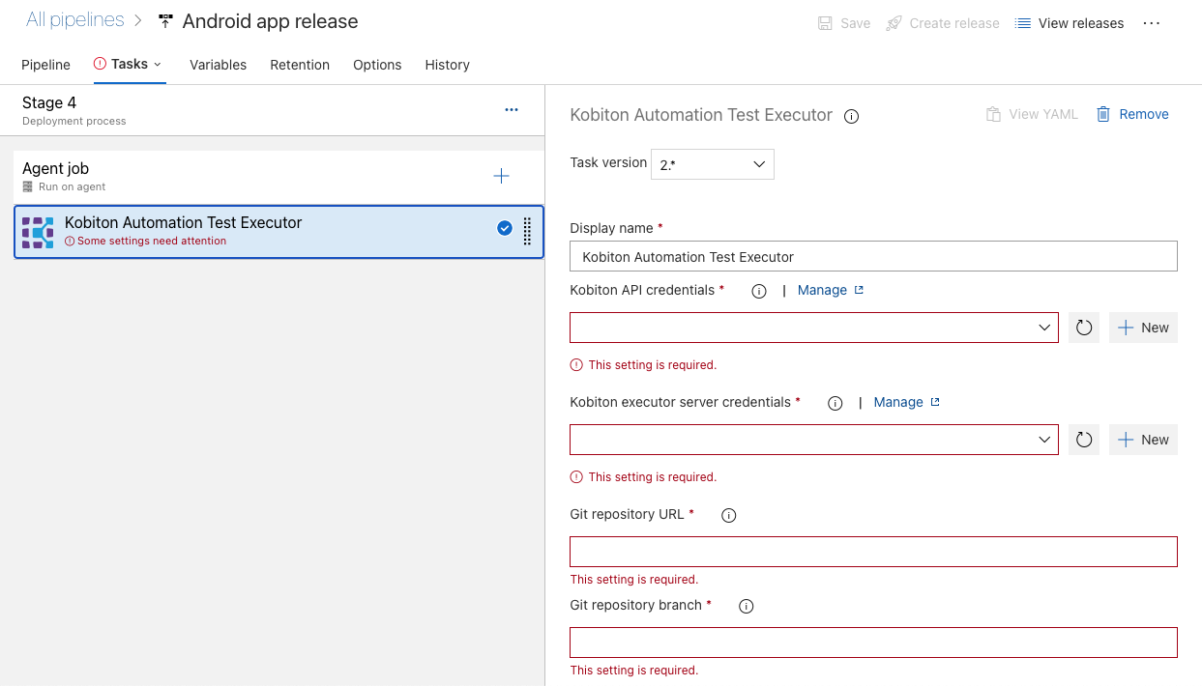Click the Android app release title
The width and height of the screenshot is (1202, 686).
[x=270, y=21]
